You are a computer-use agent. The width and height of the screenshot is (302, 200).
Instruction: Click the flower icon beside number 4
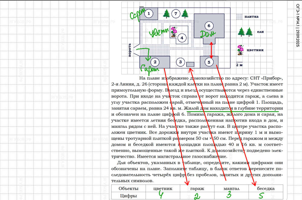[x=174, y=32]
